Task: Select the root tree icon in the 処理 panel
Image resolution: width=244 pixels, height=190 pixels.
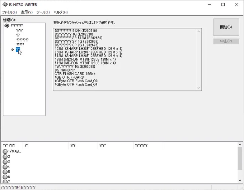Action: pos(7,25)
